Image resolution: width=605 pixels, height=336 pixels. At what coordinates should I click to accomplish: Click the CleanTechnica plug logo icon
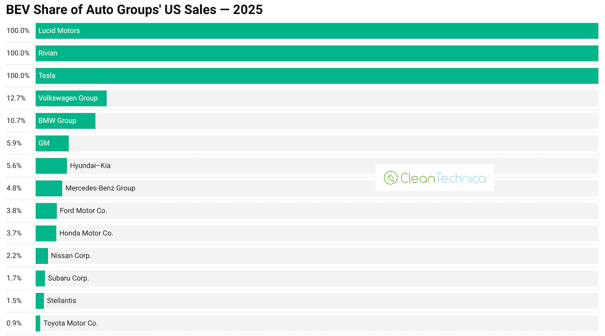tap(391, 178)
